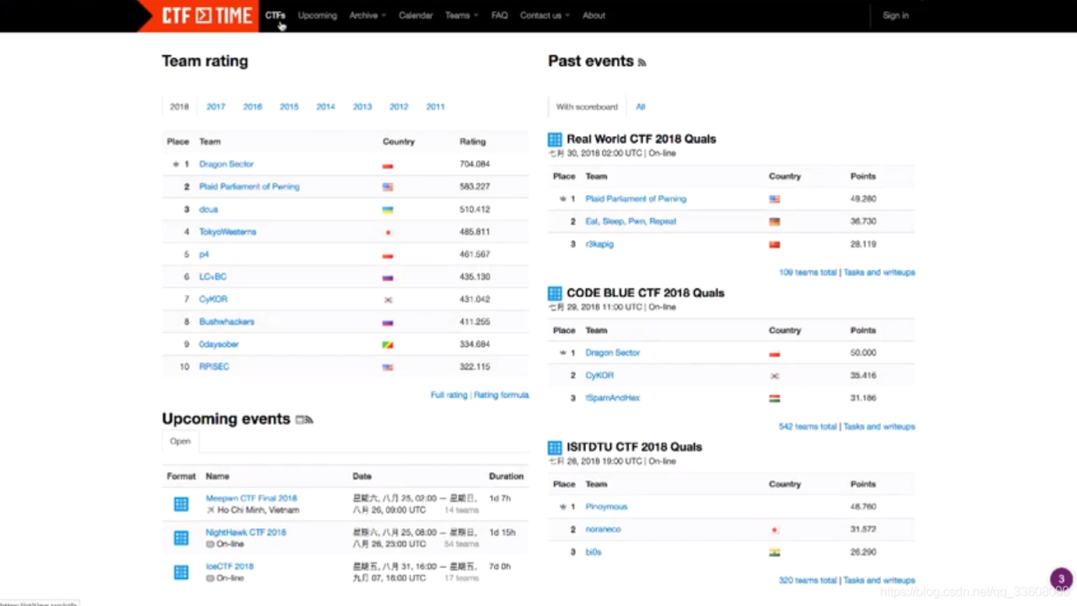Switch to the 2017 team rating tab

point(216,107)
